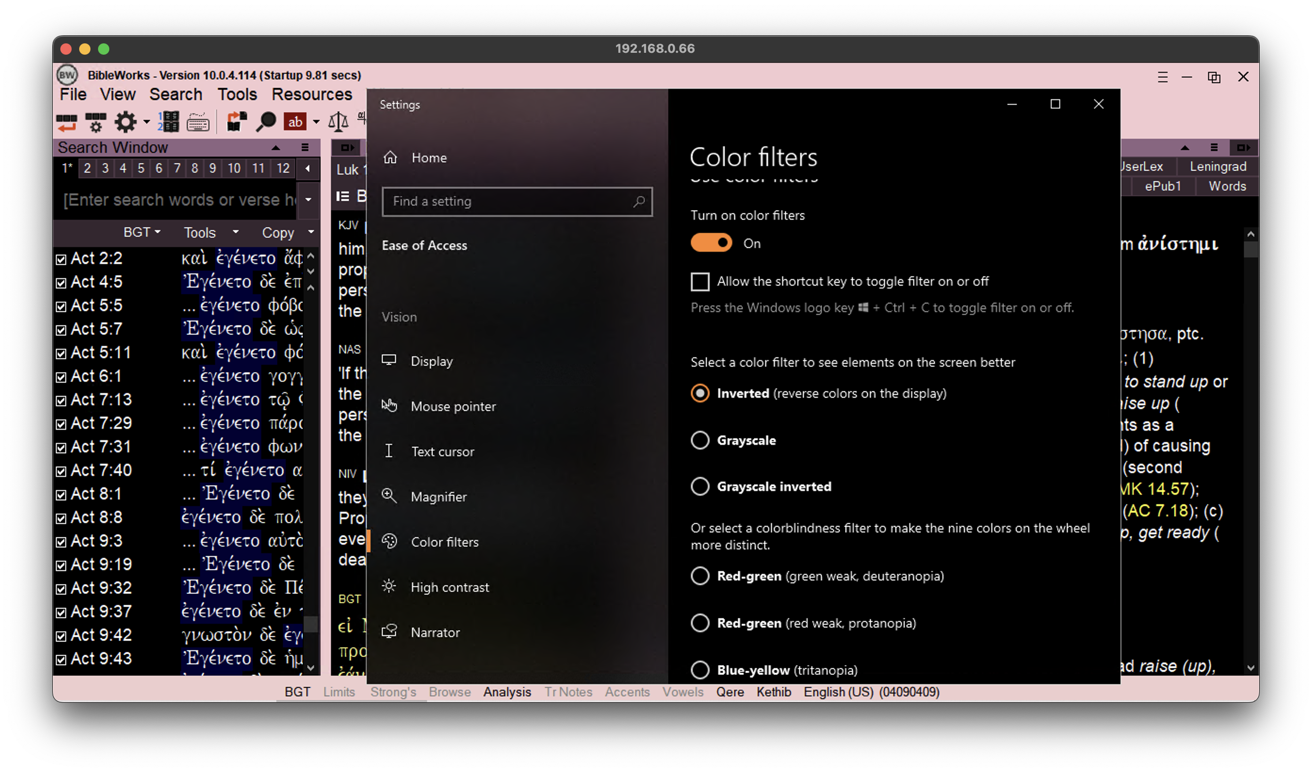Click Qere in the status bar
The width and height of the screenshot is (1312, 772).
pos(730,692)
